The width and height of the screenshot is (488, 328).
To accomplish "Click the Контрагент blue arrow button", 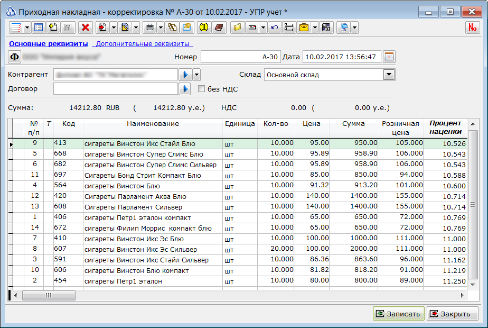I will click(185, 75).
